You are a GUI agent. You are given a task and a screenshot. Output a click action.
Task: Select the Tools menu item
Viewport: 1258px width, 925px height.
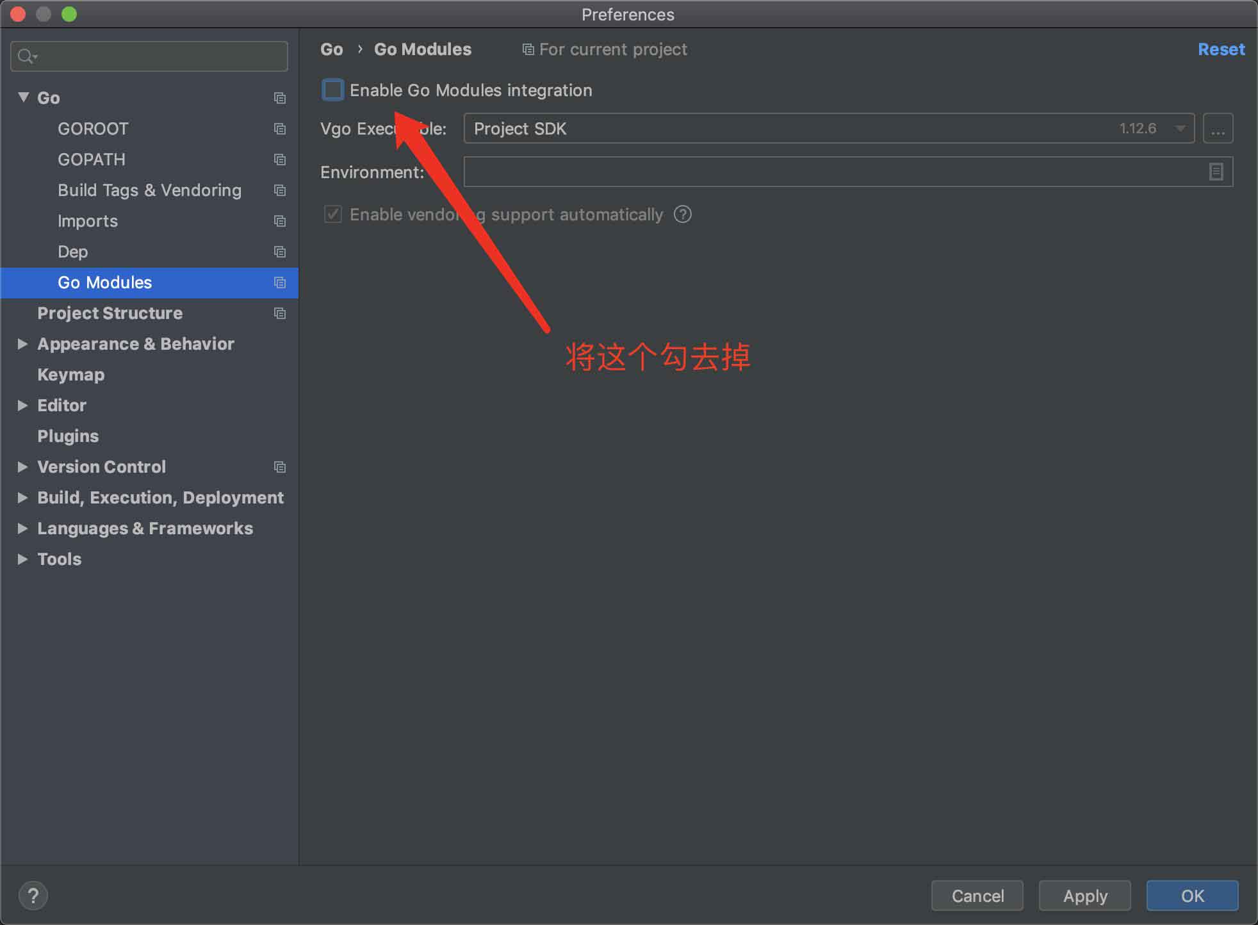(58, 559)
